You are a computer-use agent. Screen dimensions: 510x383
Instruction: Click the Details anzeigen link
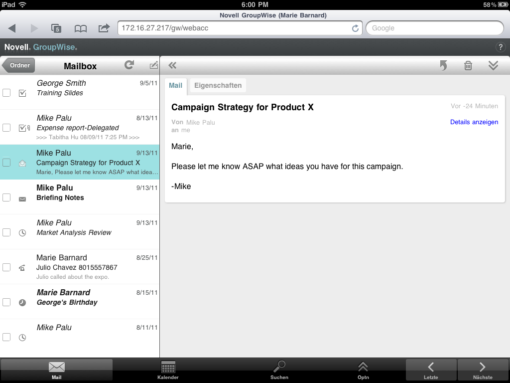coord(474,122)
